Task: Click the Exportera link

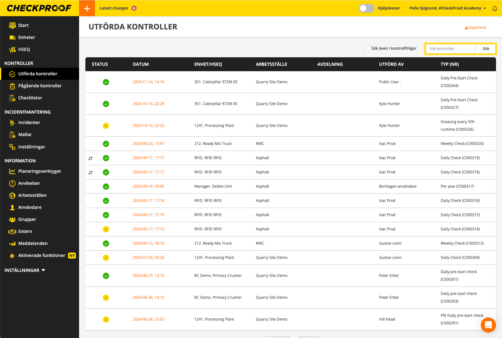Action: click(x=475, y=28)
